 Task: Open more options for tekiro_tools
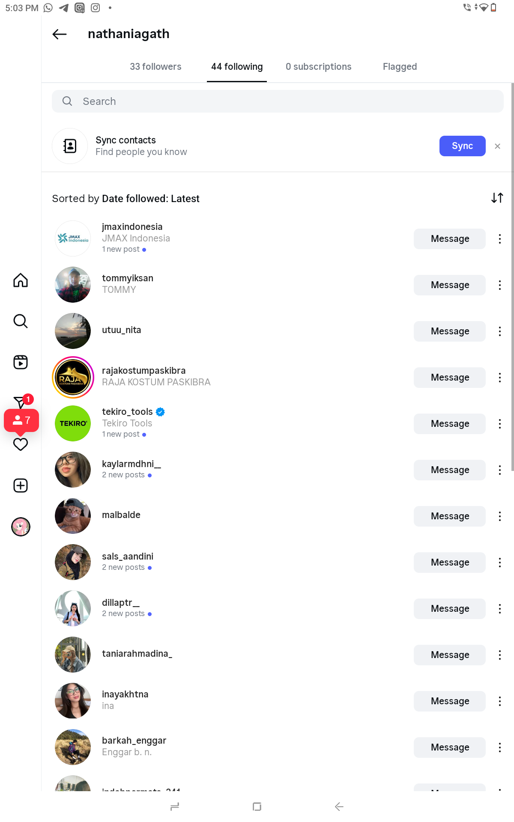pos(499,424)
